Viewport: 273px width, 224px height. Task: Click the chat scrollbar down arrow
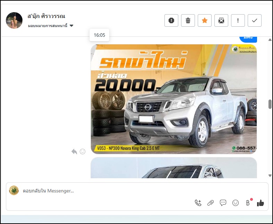pos(270,176)
